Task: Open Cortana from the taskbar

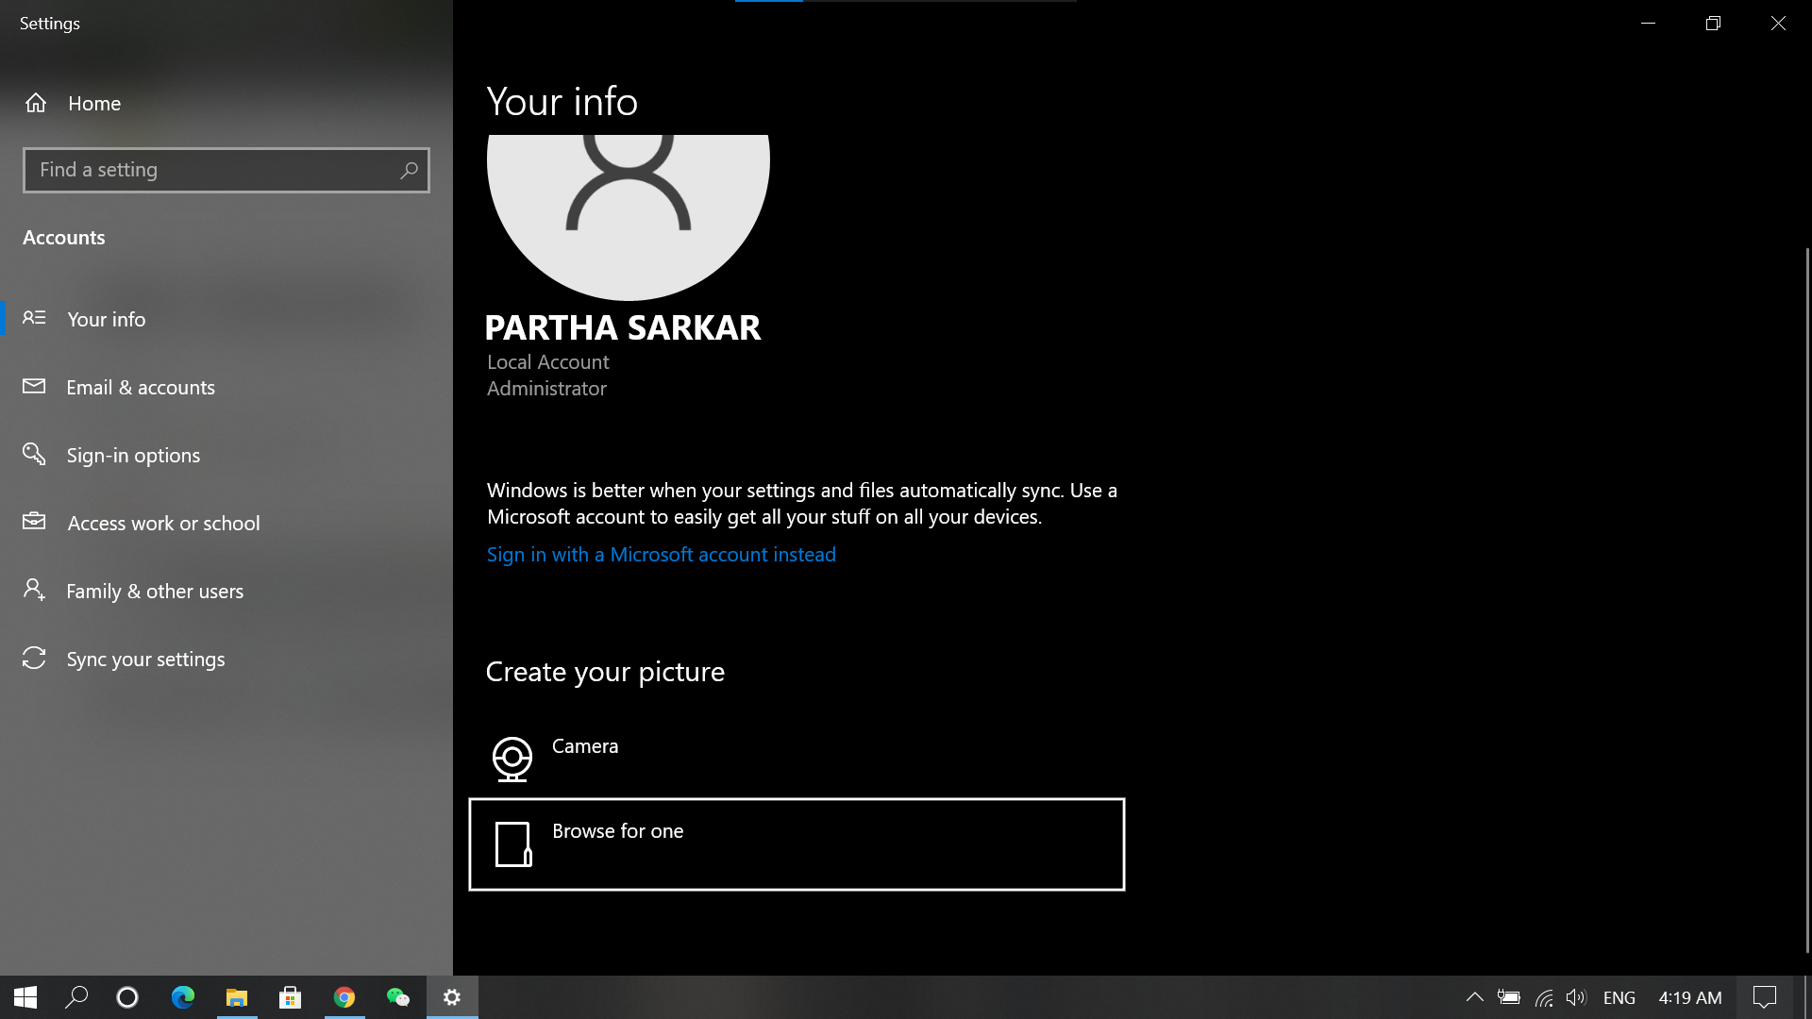Action: tap(128, 997)
